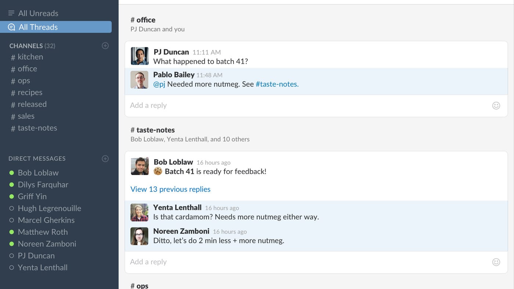
Task: Select All Threads in the sidebar
Action: [x=38, y=27]
